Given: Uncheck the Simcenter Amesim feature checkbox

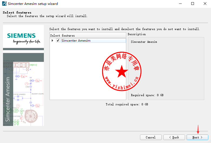Looking at the screenshot, I should tap(58, 40).
